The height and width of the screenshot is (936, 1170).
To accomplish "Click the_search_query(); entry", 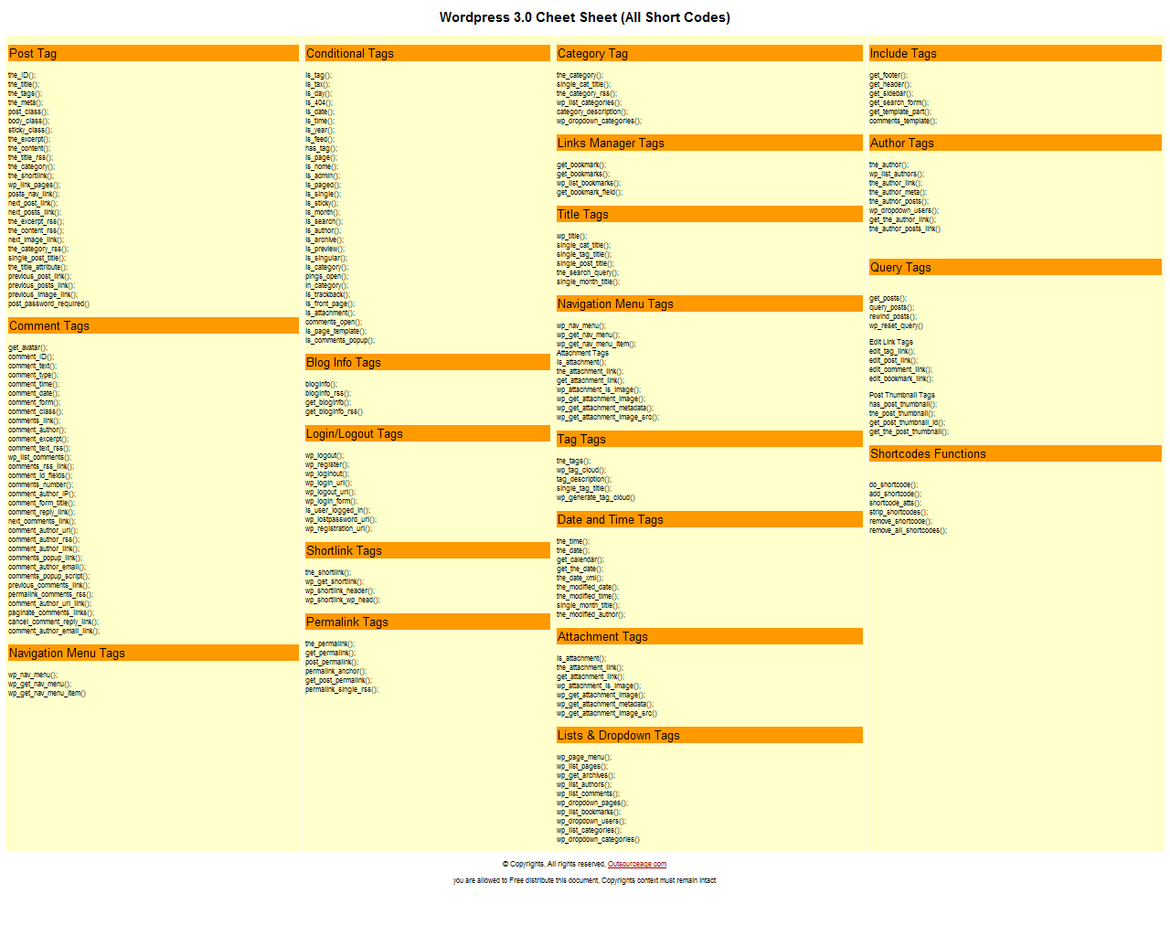I will (588, 272).
